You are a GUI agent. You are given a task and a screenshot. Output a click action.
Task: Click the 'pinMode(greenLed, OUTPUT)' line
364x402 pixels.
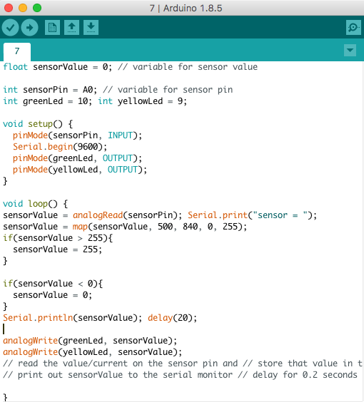(x=77, y=158)
